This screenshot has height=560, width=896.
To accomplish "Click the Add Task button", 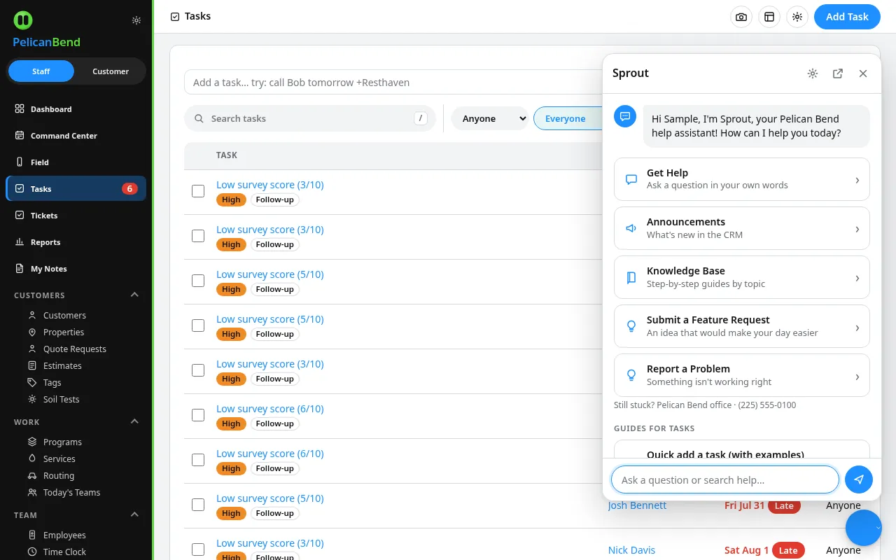I will (x=847, y=17).
